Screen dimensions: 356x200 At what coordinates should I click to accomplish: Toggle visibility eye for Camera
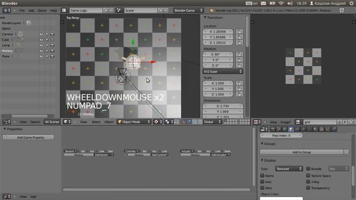click(41, 34)
